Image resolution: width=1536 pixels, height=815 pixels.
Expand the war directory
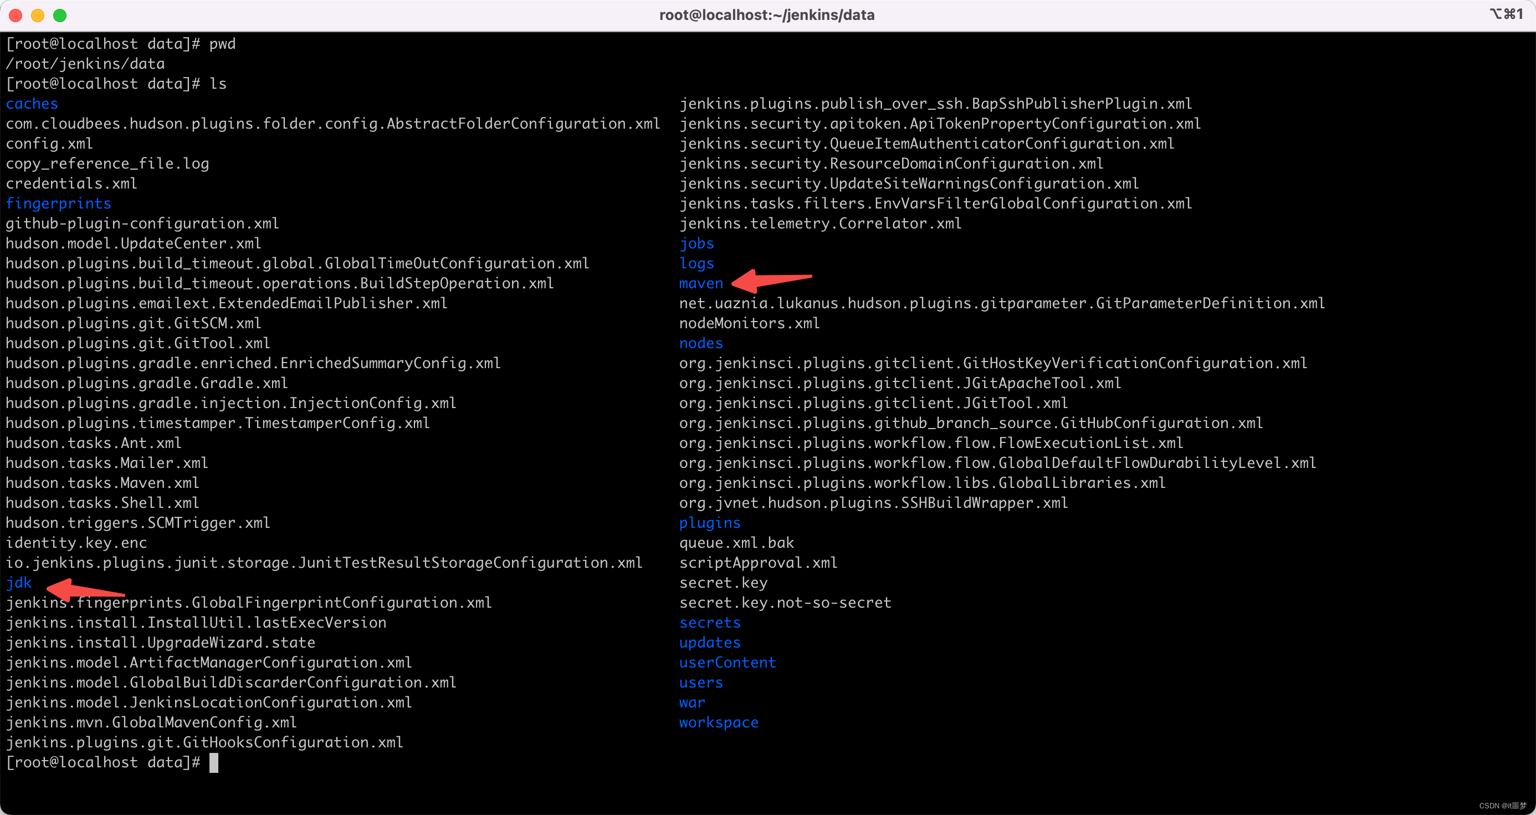[693, 702]
